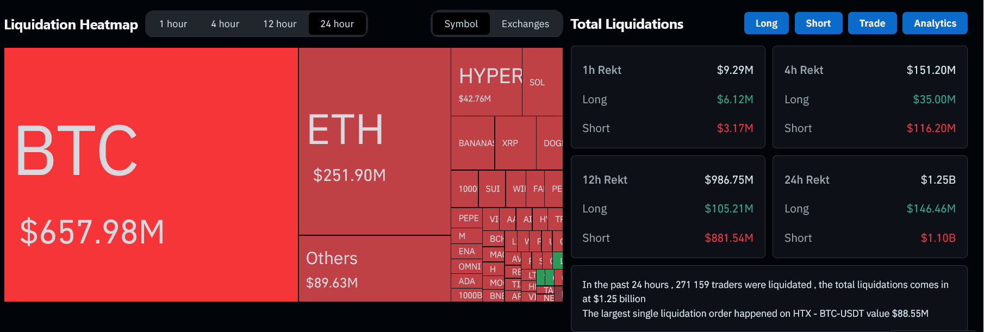Select the 4 hour timeframe tab
The width and height of the screenshot is (984, 332).
pyautogui.click(x=225, y=24)
